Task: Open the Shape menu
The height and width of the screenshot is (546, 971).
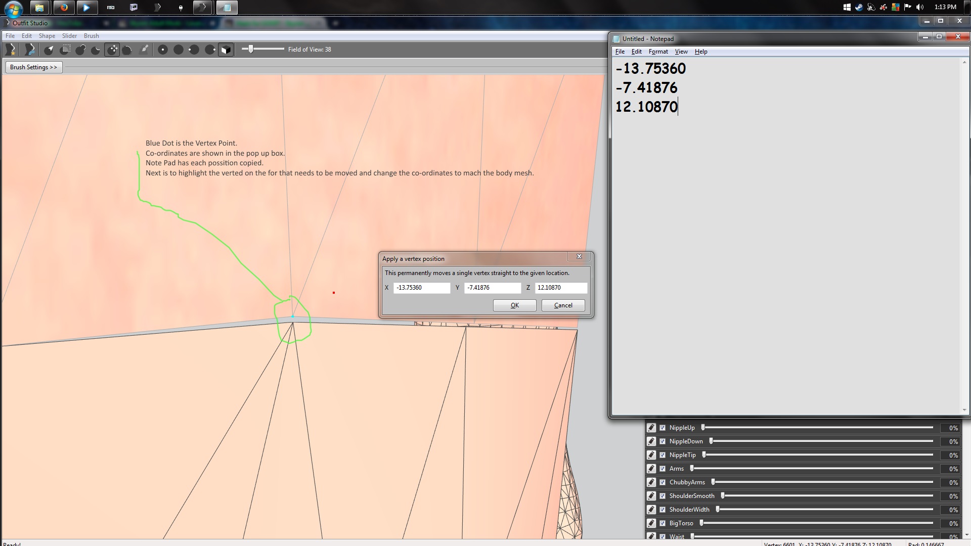Action: pos(47,36)
